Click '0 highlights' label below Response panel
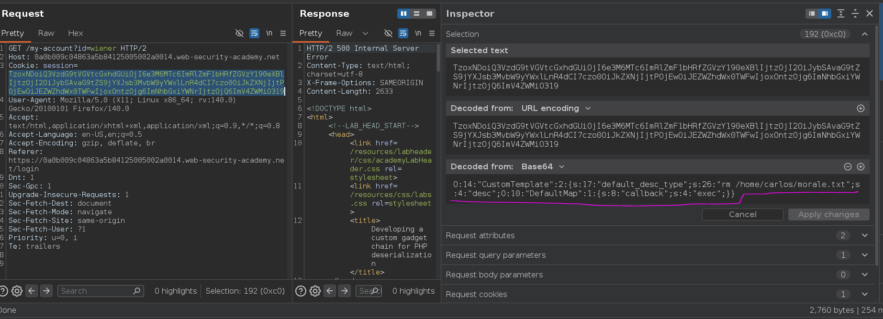 [414, 291]
